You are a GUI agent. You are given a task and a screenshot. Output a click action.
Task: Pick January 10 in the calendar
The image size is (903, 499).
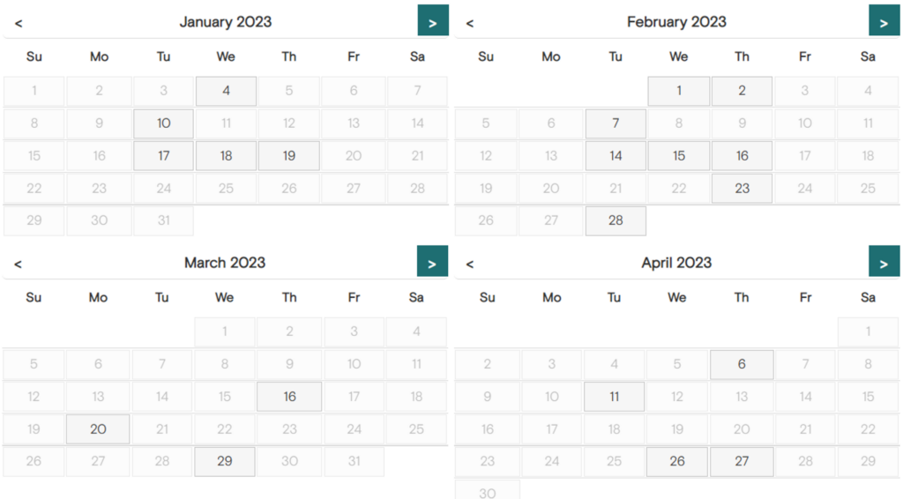(163, 123)
